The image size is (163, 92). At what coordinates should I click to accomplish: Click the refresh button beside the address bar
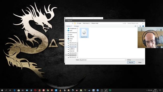[x=125, y=23]
